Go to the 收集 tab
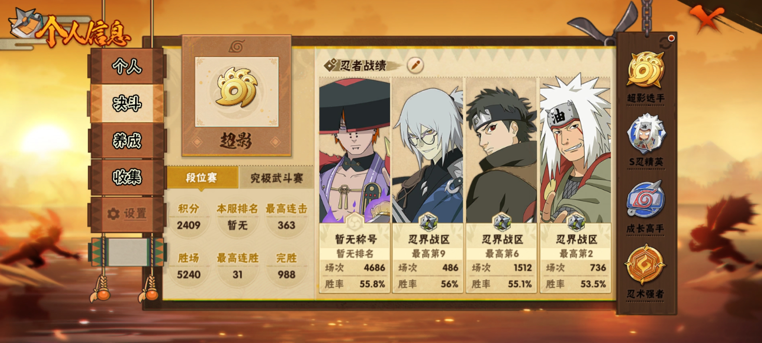The image size is (762, 343). coord(127,177)
